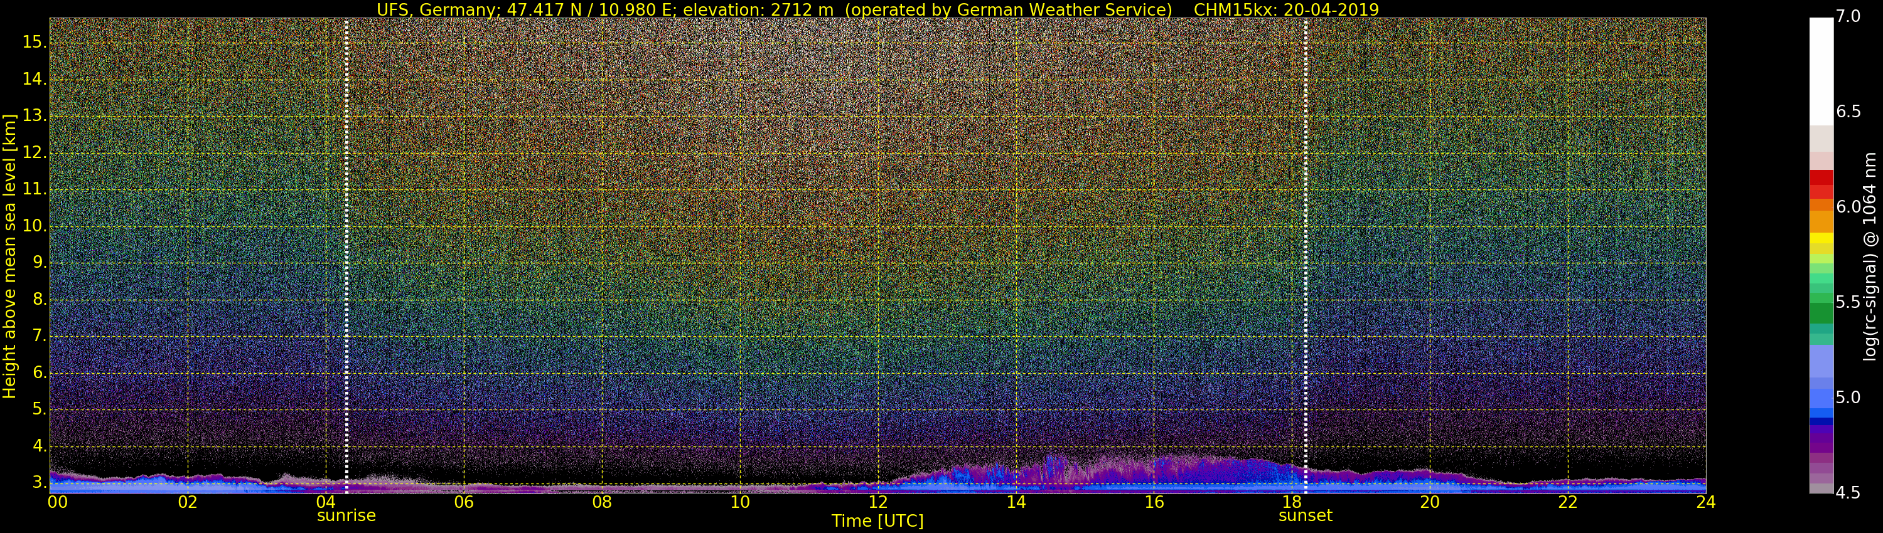Click the sunset label under time axis
1883x533 pixels.
tap(1305, 515)
